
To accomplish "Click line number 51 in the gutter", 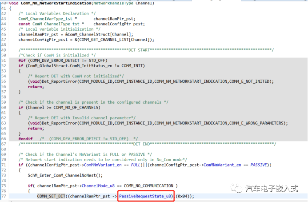I will tap(4, 60).
